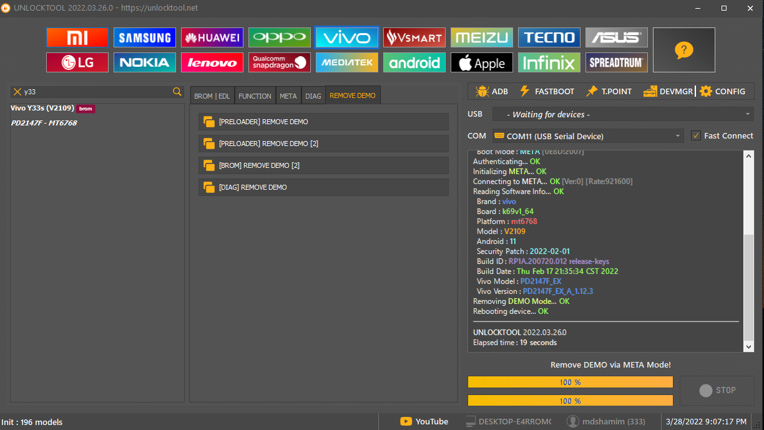Select PD2147F - MT6768 entry
The image size is (764, 430).
(x=44, y=123)
